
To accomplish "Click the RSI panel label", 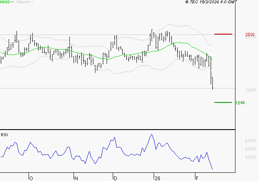I will [x=4, y=135].
